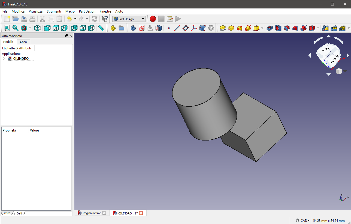Open the Part Design menu
This screenshot has height=224, width=351.
coord(87,11)
